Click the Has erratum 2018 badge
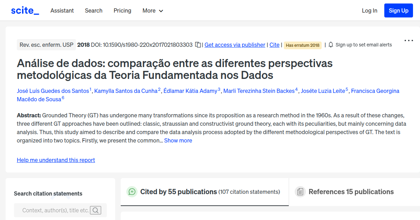The image size is (420, 220). [x=302, y=45]
